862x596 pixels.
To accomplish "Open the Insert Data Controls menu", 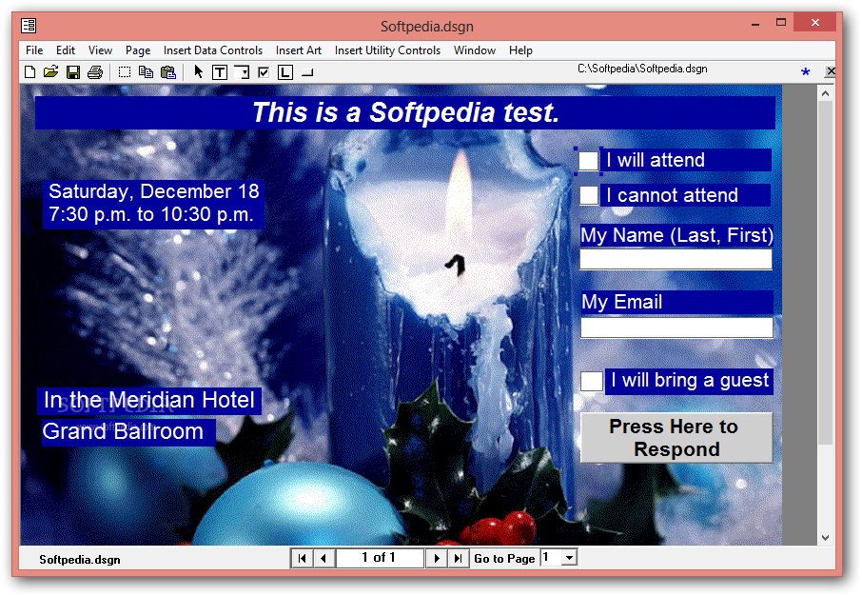I will [x=213, y=50].
